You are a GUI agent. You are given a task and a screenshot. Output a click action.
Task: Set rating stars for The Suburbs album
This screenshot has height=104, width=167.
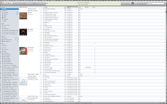click(30, 51)
